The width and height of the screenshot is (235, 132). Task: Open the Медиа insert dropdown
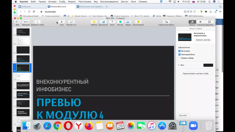[x=128, y=22]
